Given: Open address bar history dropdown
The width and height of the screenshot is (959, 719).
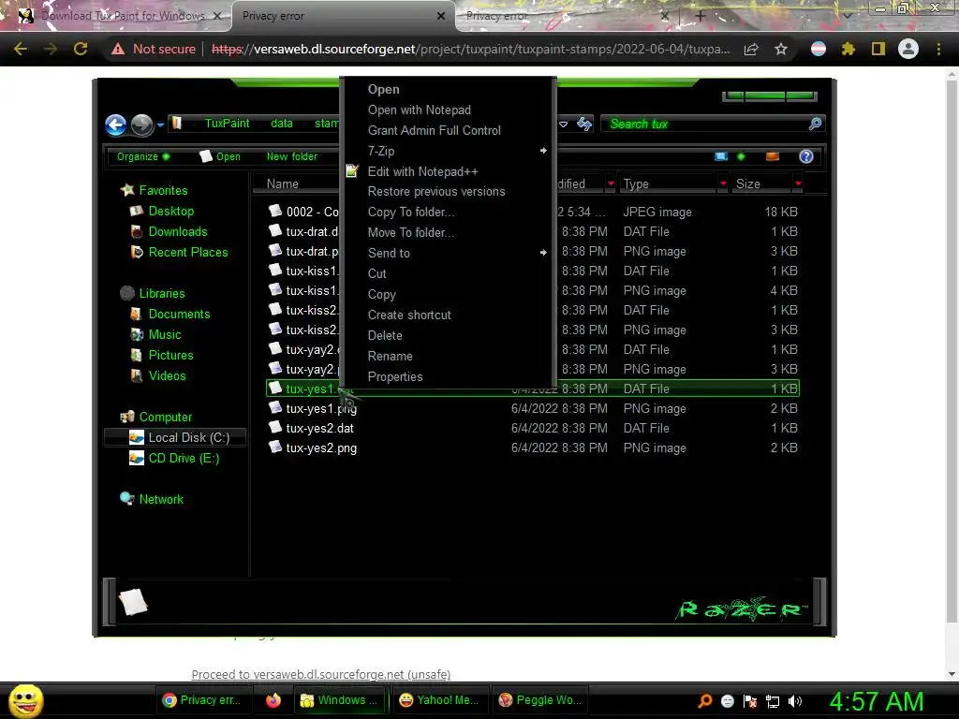Looking at the screenshot, I should point(563,125).
